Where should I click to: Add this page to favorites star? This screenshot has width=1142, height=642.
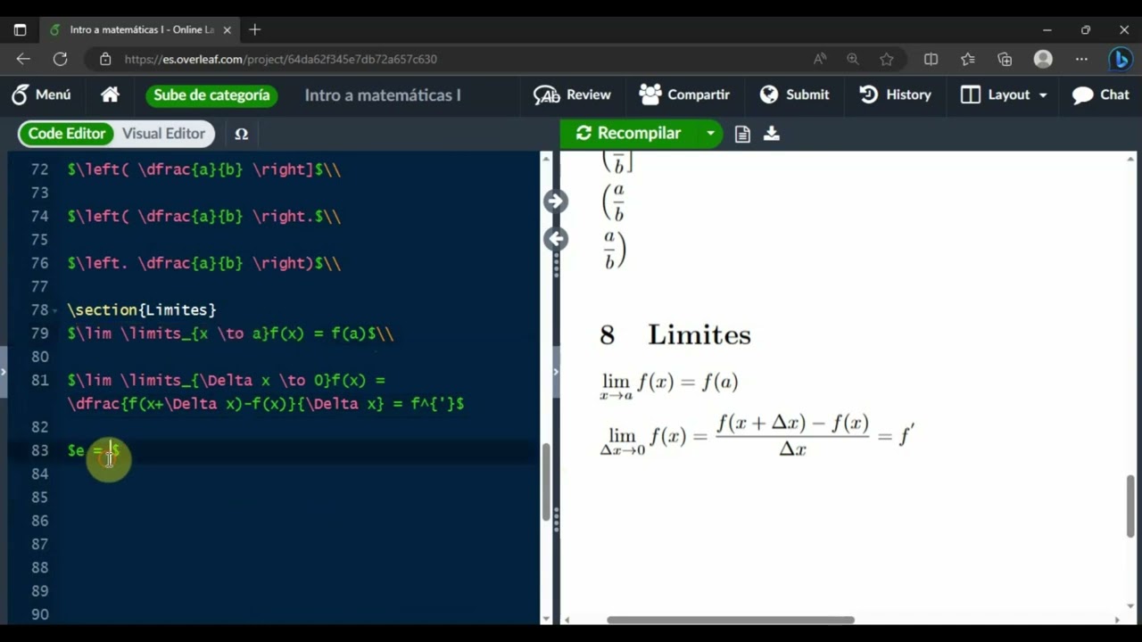pos(886,59)
